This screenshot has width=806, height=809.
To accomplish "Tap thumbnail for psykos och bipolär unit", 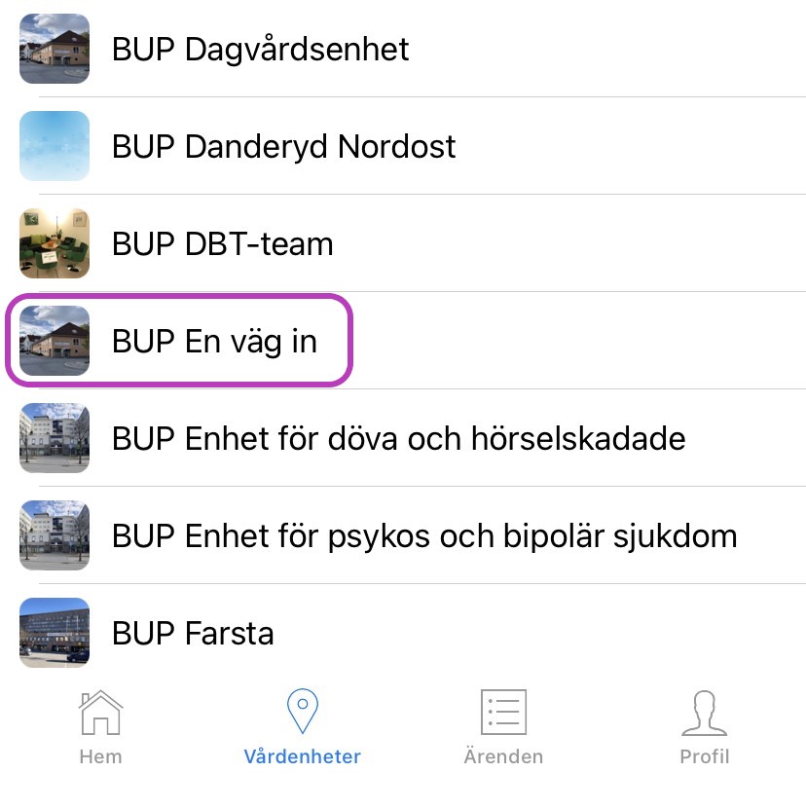I will click(55, 535).
